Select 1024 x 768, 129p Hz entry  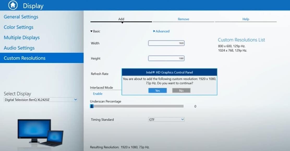pyautogui.click(x=232, y=51)
